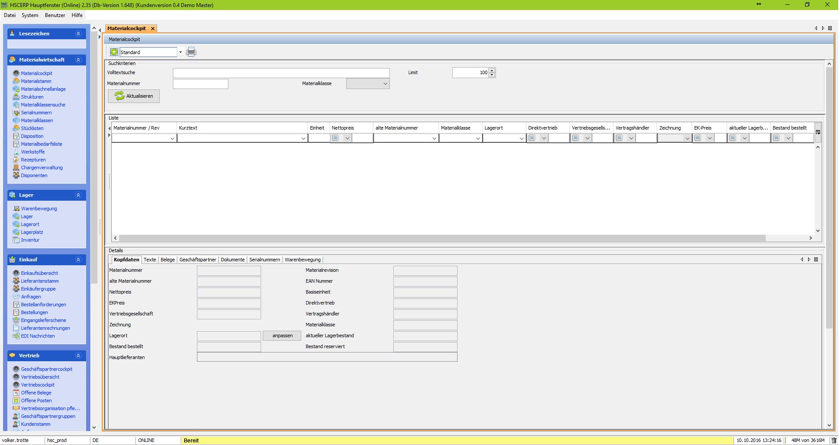
Task: Collapse the Materialwirtschaft sidebar panel
Action: point(79,60)
